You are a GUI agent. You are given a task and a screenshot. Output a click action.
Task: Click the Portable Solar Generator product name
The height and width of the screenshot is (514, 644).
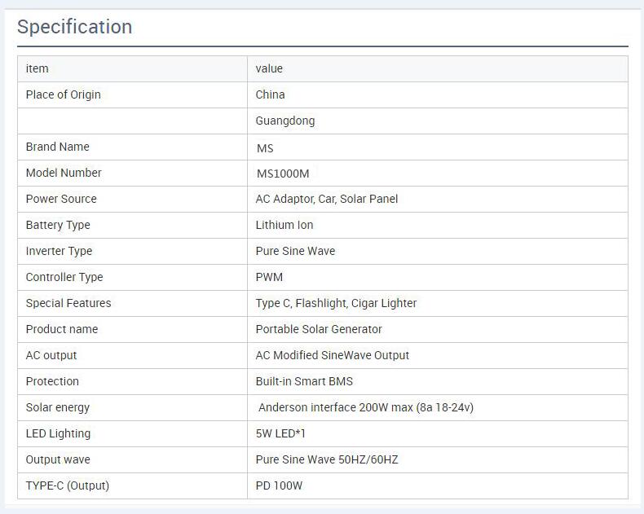pyautogui.click(x=319, y=329)
